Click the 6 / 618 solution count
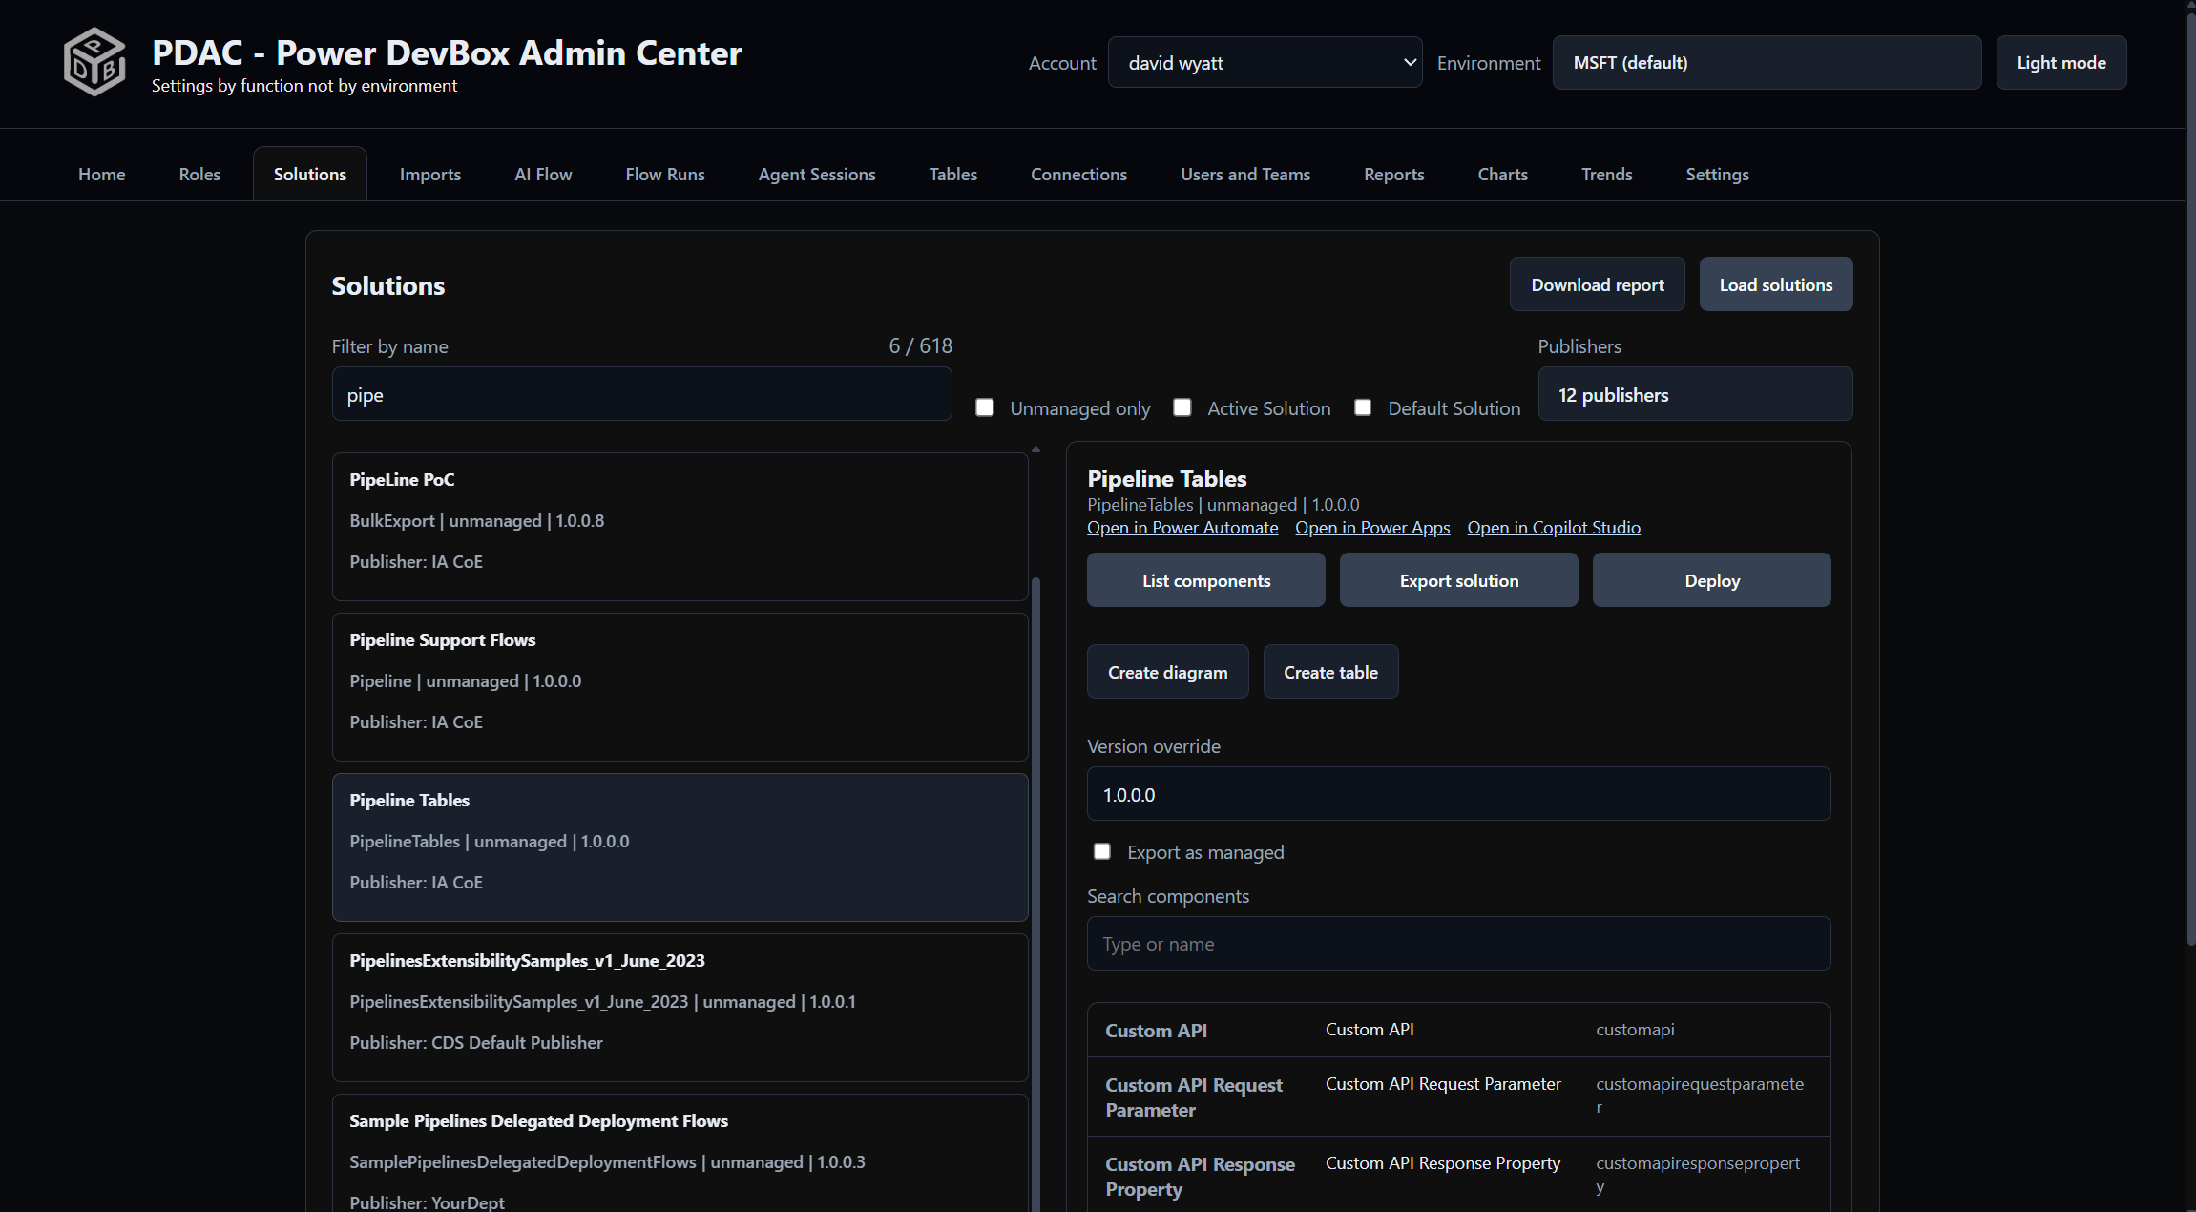This screenshot has height=1212, width=2196. tap(920, 345)
